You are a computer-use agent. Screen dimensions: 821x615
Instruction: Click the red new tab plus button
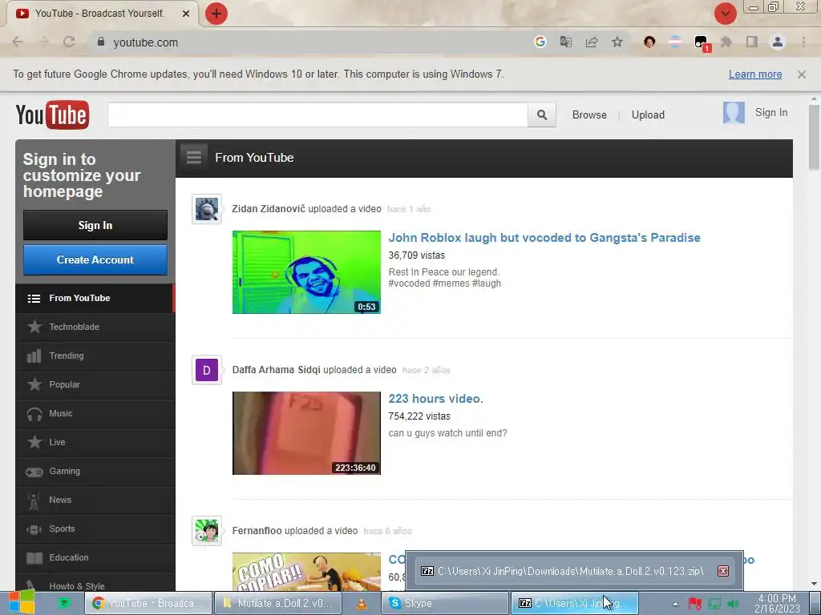coord(216,13)
